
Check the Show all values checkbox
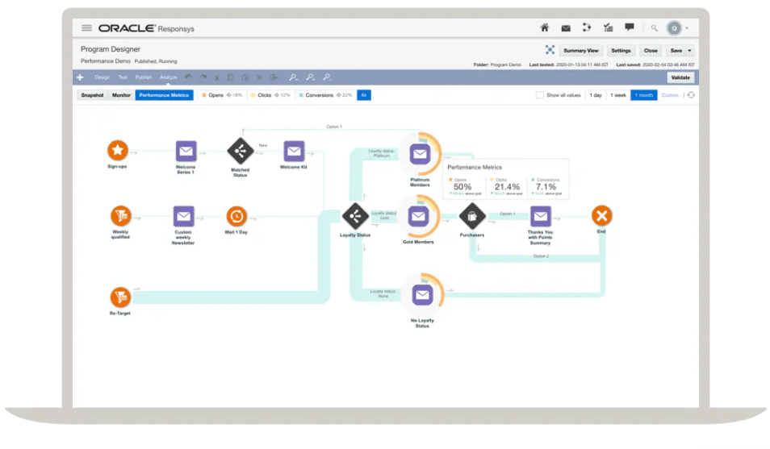pos(540,95)
